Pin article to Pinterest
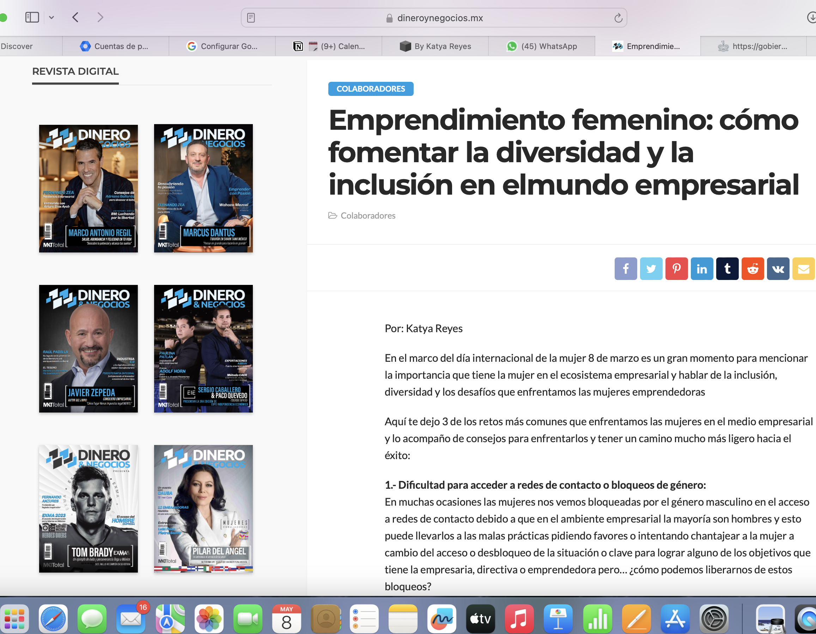Image resolution: width=816 pixels, height=634 pixels. click(676, 269)
